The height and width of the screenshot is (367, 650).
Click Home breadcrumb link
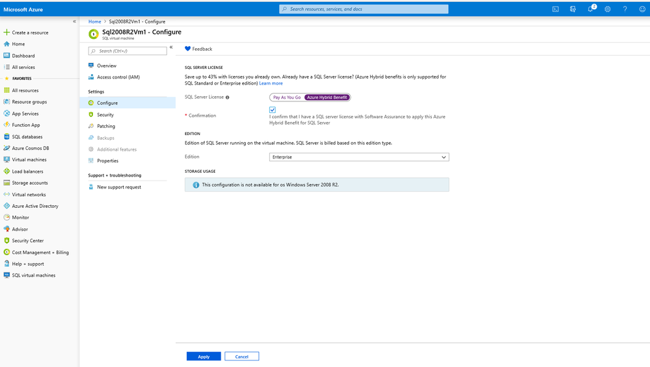[x=94, y=21]
